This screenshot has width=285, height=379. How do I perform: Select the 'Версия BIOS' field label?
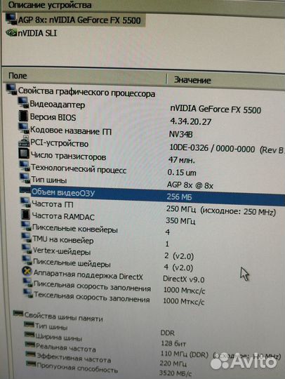coord(53,117)
